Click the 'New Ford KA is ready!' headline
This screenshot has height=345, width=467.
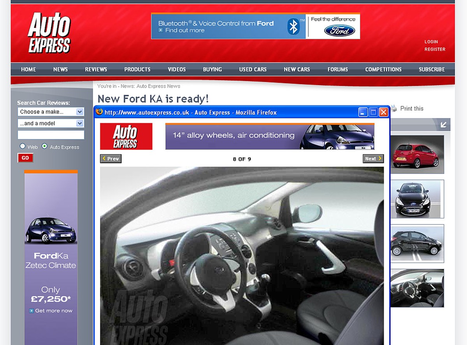[x=153, y=99]
